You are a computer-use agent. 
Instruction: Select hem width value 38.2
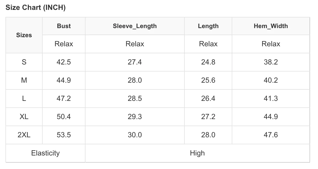click(x=271, y=62)
